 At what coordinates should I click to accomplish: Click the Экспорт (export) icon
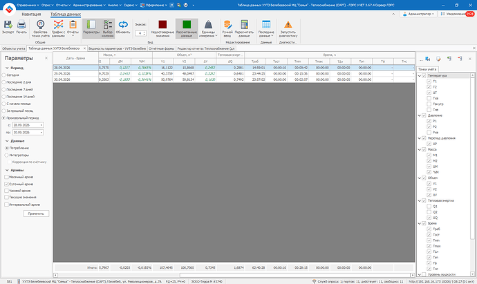click(x=8, y=25)
